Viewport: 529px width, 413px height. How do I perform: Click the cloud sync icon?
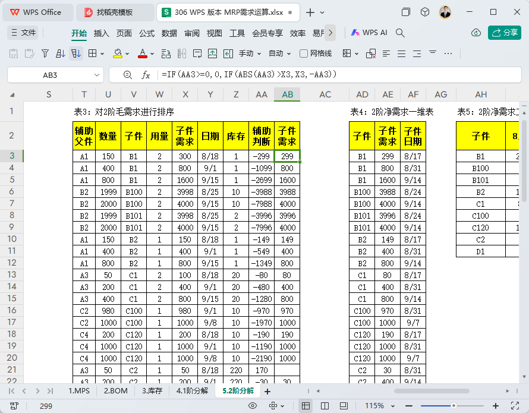point(476,33)
